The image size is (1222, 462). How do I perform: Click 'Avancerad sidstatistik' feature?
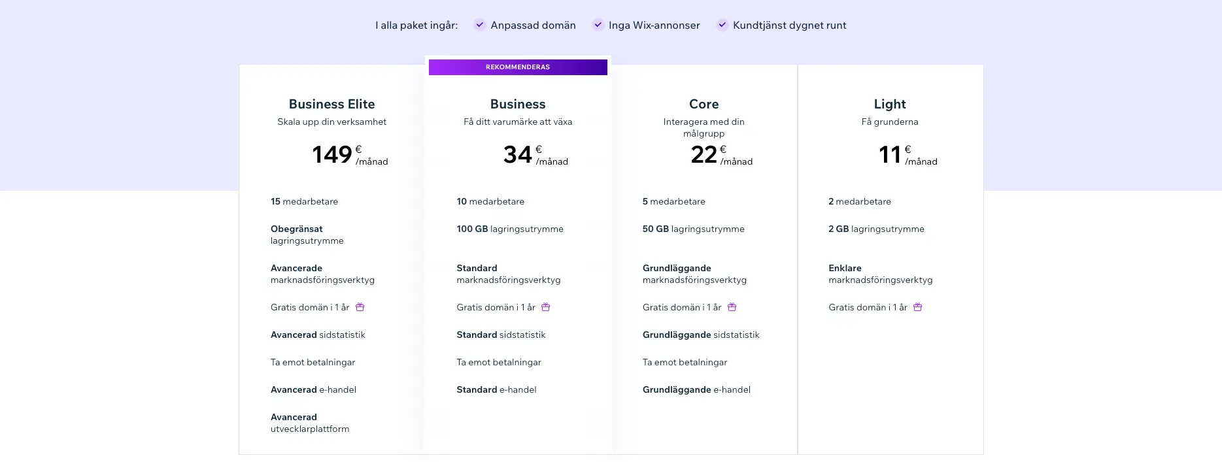(x=318, y=335)
